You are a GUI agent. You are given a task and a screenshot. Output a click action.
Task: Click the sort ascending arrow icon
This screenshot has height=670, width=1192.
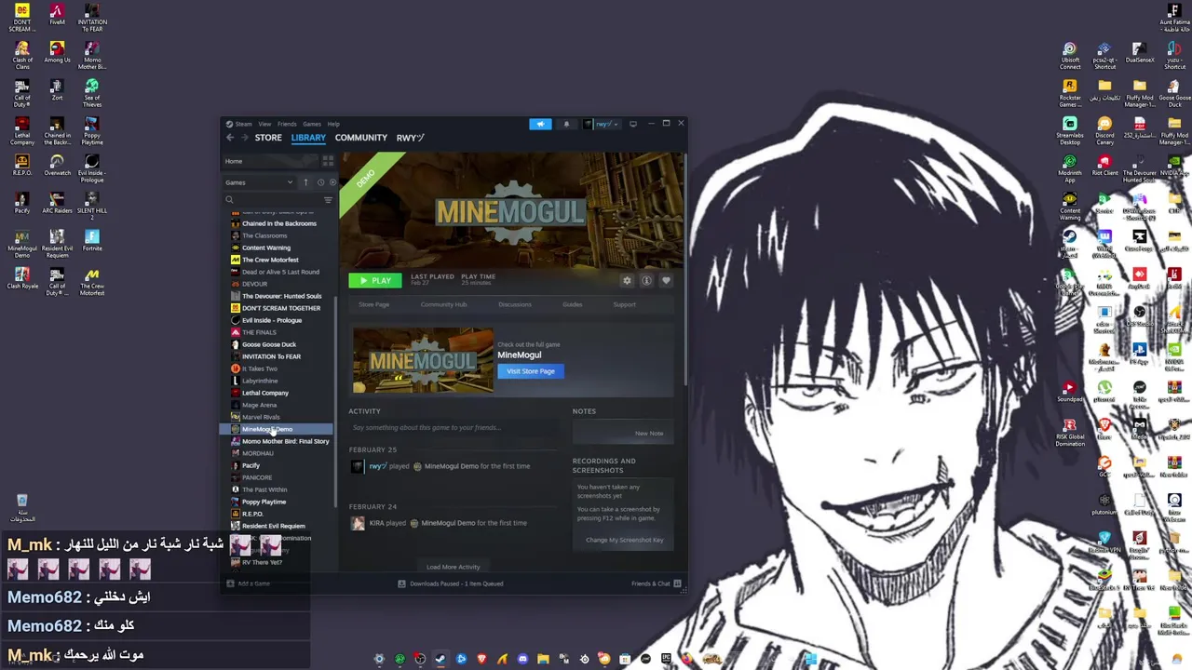pos(305,182)
